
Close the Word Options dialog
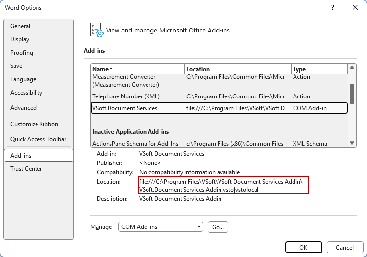[x=355, y=7]
